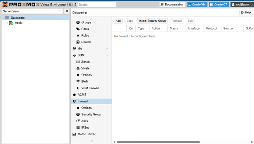This screenshot has width=254, height=144.
Task: Click the HA heartbeat icon
Action: [74, 48]
